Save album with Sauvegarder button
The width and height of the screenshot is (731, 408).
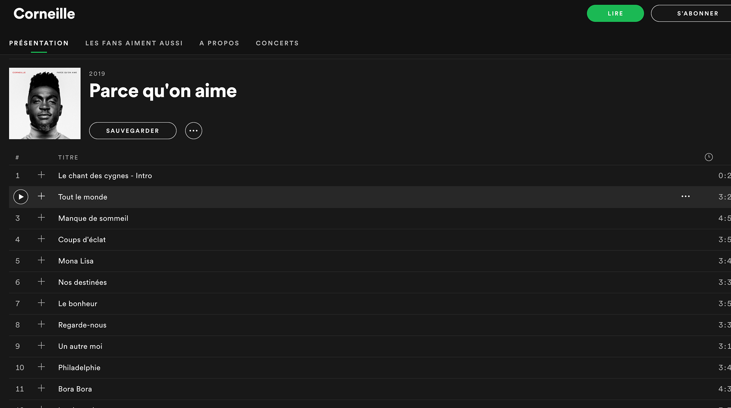[x=132, y=131]
